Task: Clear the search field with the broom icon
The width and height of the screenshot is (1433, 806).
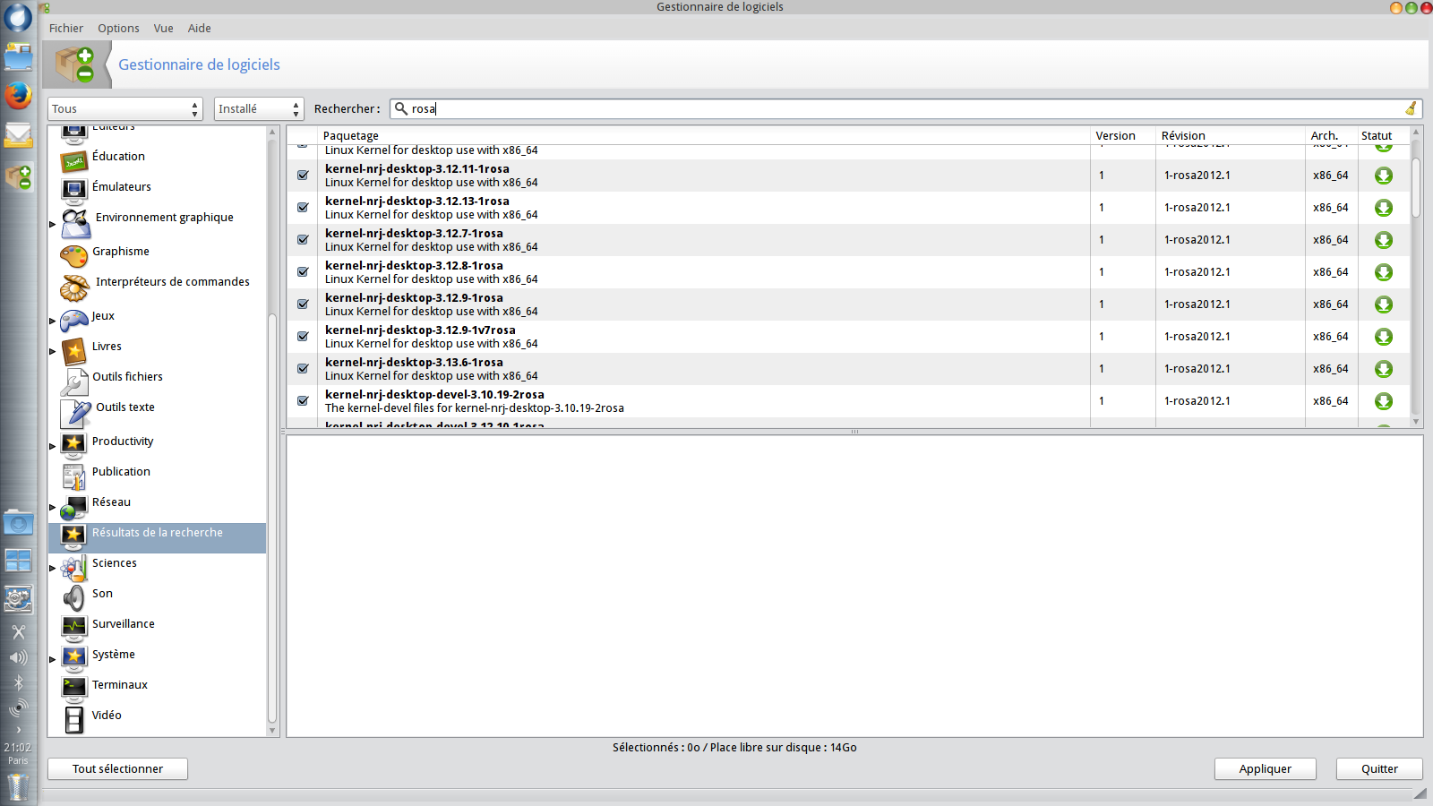Action: pyautogui.click(x=1411, y=108)
